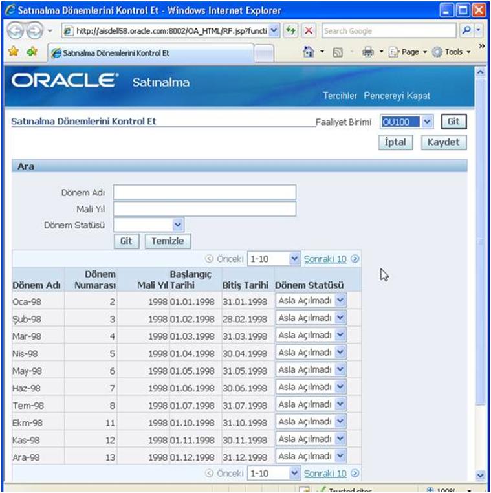Viewport: 491px width, 493px height.
Task: Click the search magnifier icon
Action: click(464, 31)
